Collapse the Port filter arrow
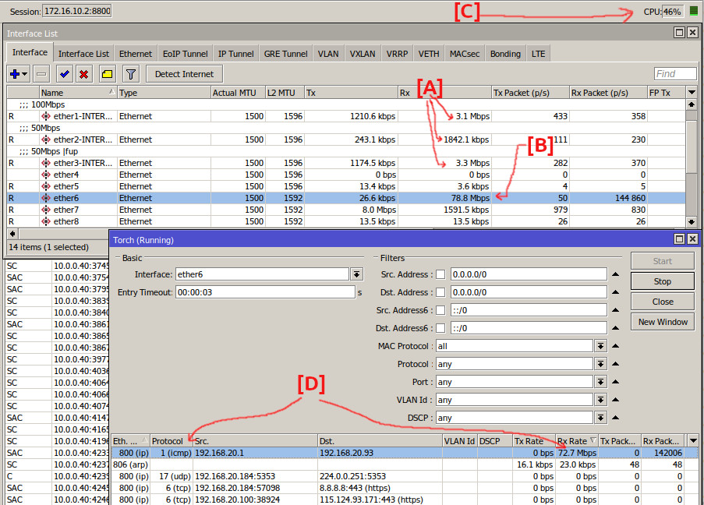Viewport: 704px width, 505px height. (x=616, y=382)
